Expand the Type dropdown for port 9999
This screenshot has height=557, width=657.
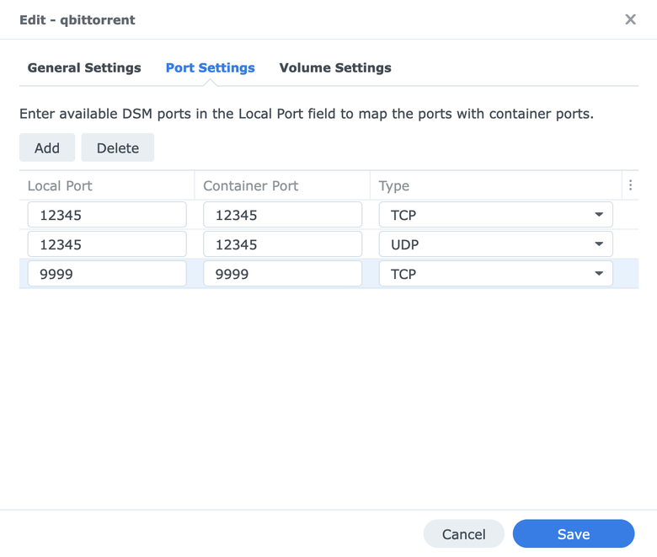point(495,274)
